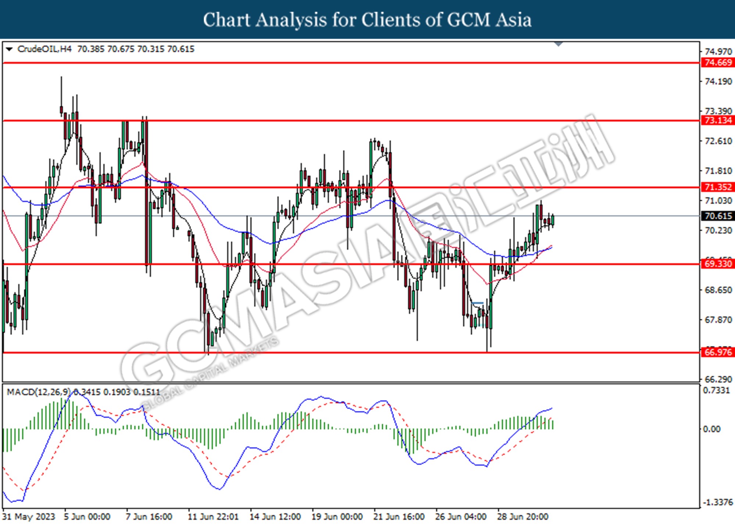The width and height of the screenshot is (735, 525).
Task: Click the 71.810 price scale value
Action: click(718, 171)
